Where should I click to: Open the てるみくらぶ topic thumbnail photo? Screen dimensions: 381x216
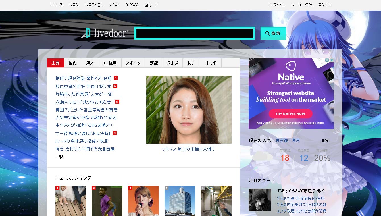click(260, 200)
